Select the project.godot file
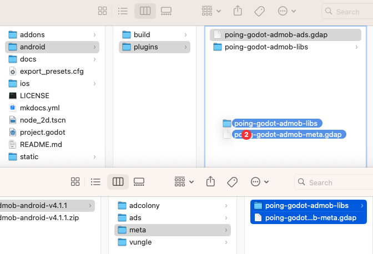 pyautogui.click(x=42, y=133)
